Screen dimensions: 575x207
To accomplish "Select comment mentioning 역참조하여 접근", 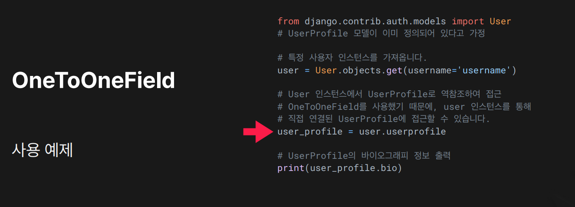I will tap(389, 94).
